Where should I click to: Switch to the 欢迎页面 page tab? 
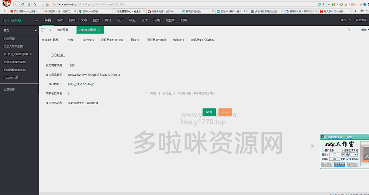63,30
